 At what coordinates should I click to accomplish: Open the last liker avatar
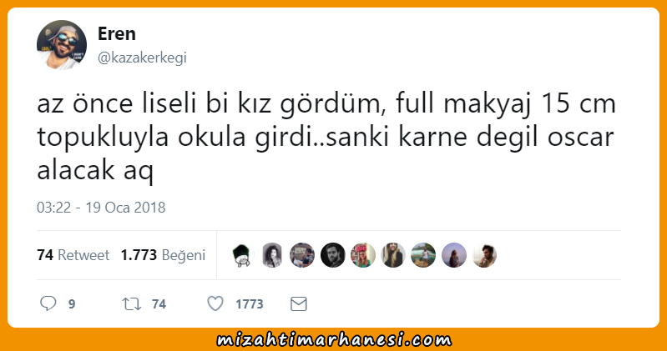tap(484, 255)
